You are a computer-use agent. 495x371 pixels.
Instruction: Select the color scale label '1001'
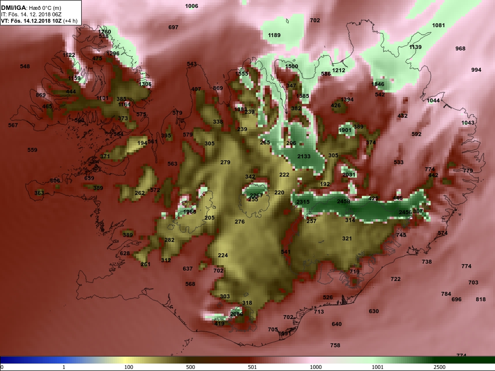pyautogui.click(x=378, y=367)
